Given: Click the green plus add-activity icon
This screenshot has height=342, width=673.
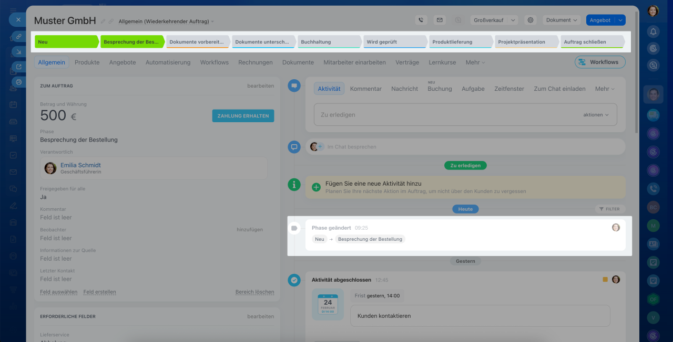Looking at the screenshot, I should pyautogui.click(x=316, y=187).
